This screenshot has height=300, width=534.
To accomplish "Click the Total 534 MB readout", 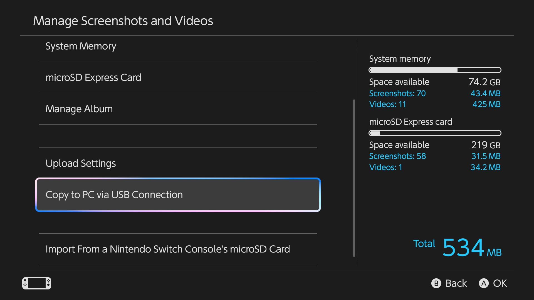I will tap(463, 247).
